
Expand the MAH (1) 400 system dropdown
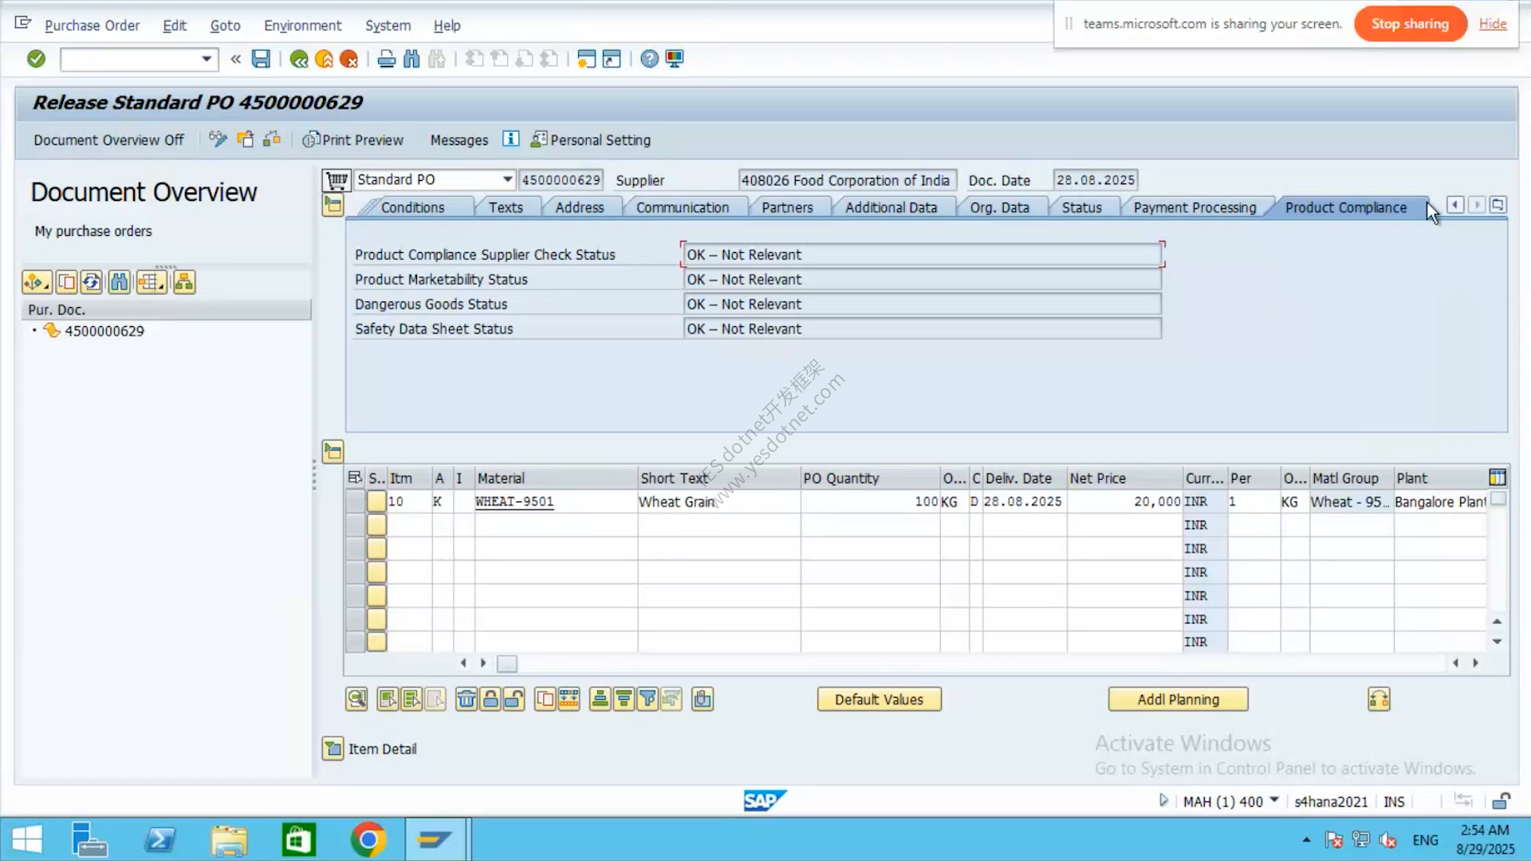tap(1273, 800)
